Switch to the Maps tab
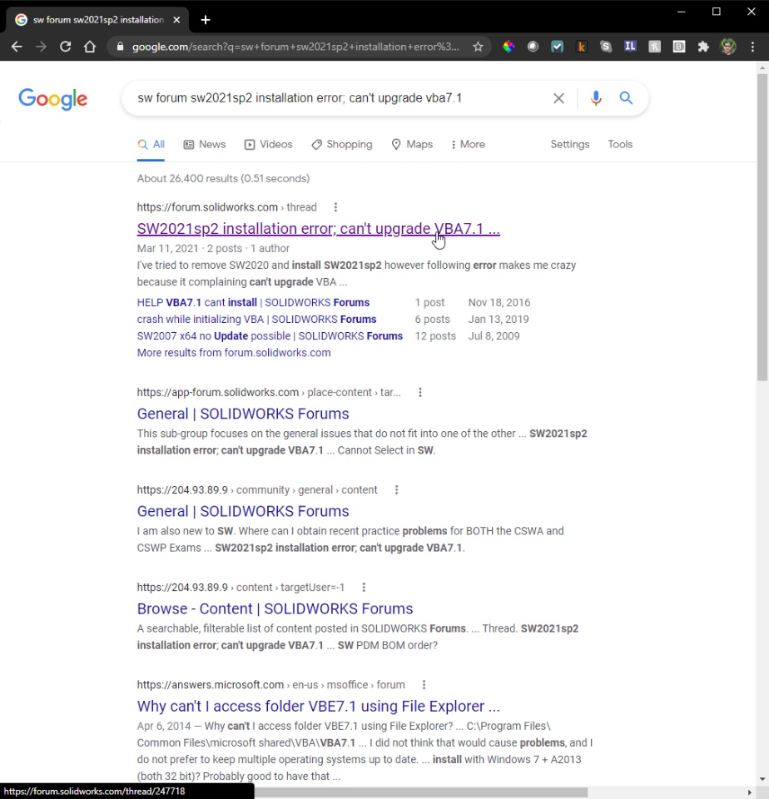 (x=412, y=144)
